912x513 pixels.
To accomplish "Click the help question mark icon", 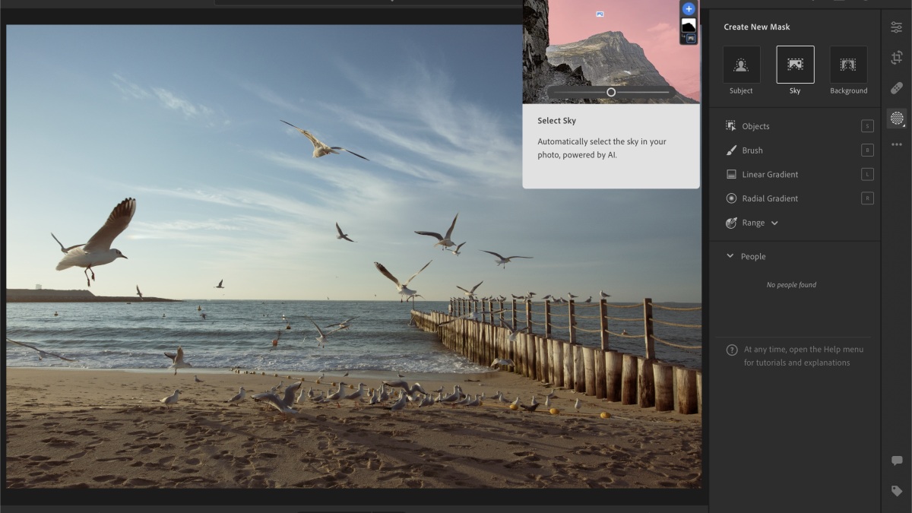I will click(732, 350).
